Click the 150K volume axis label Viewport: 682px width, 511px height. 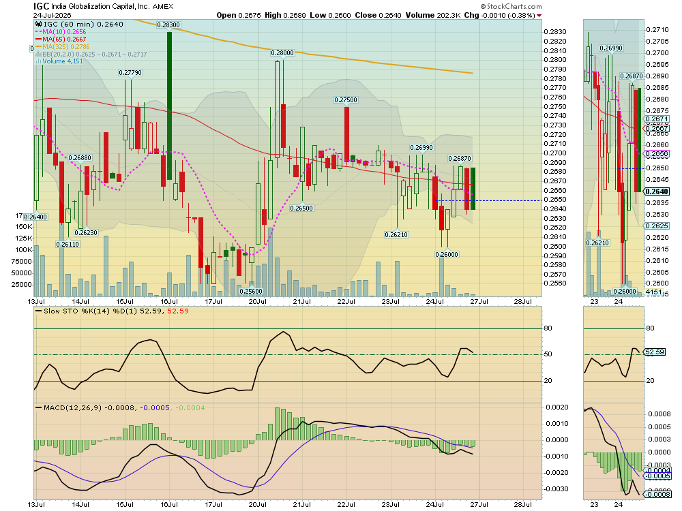24,227
